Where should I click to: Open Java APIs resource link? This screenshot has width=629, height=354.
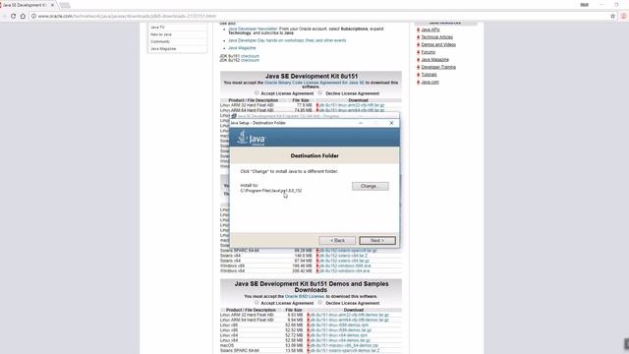point(430,29)
